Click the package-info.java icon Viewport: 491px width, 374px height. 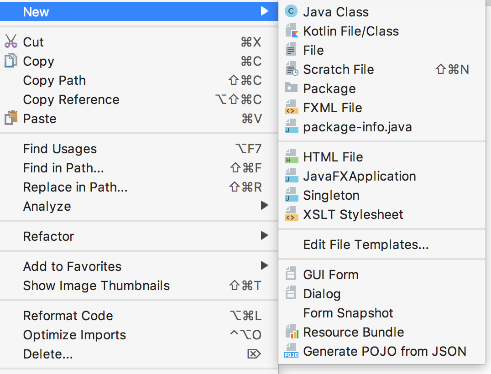coord(291,126)
